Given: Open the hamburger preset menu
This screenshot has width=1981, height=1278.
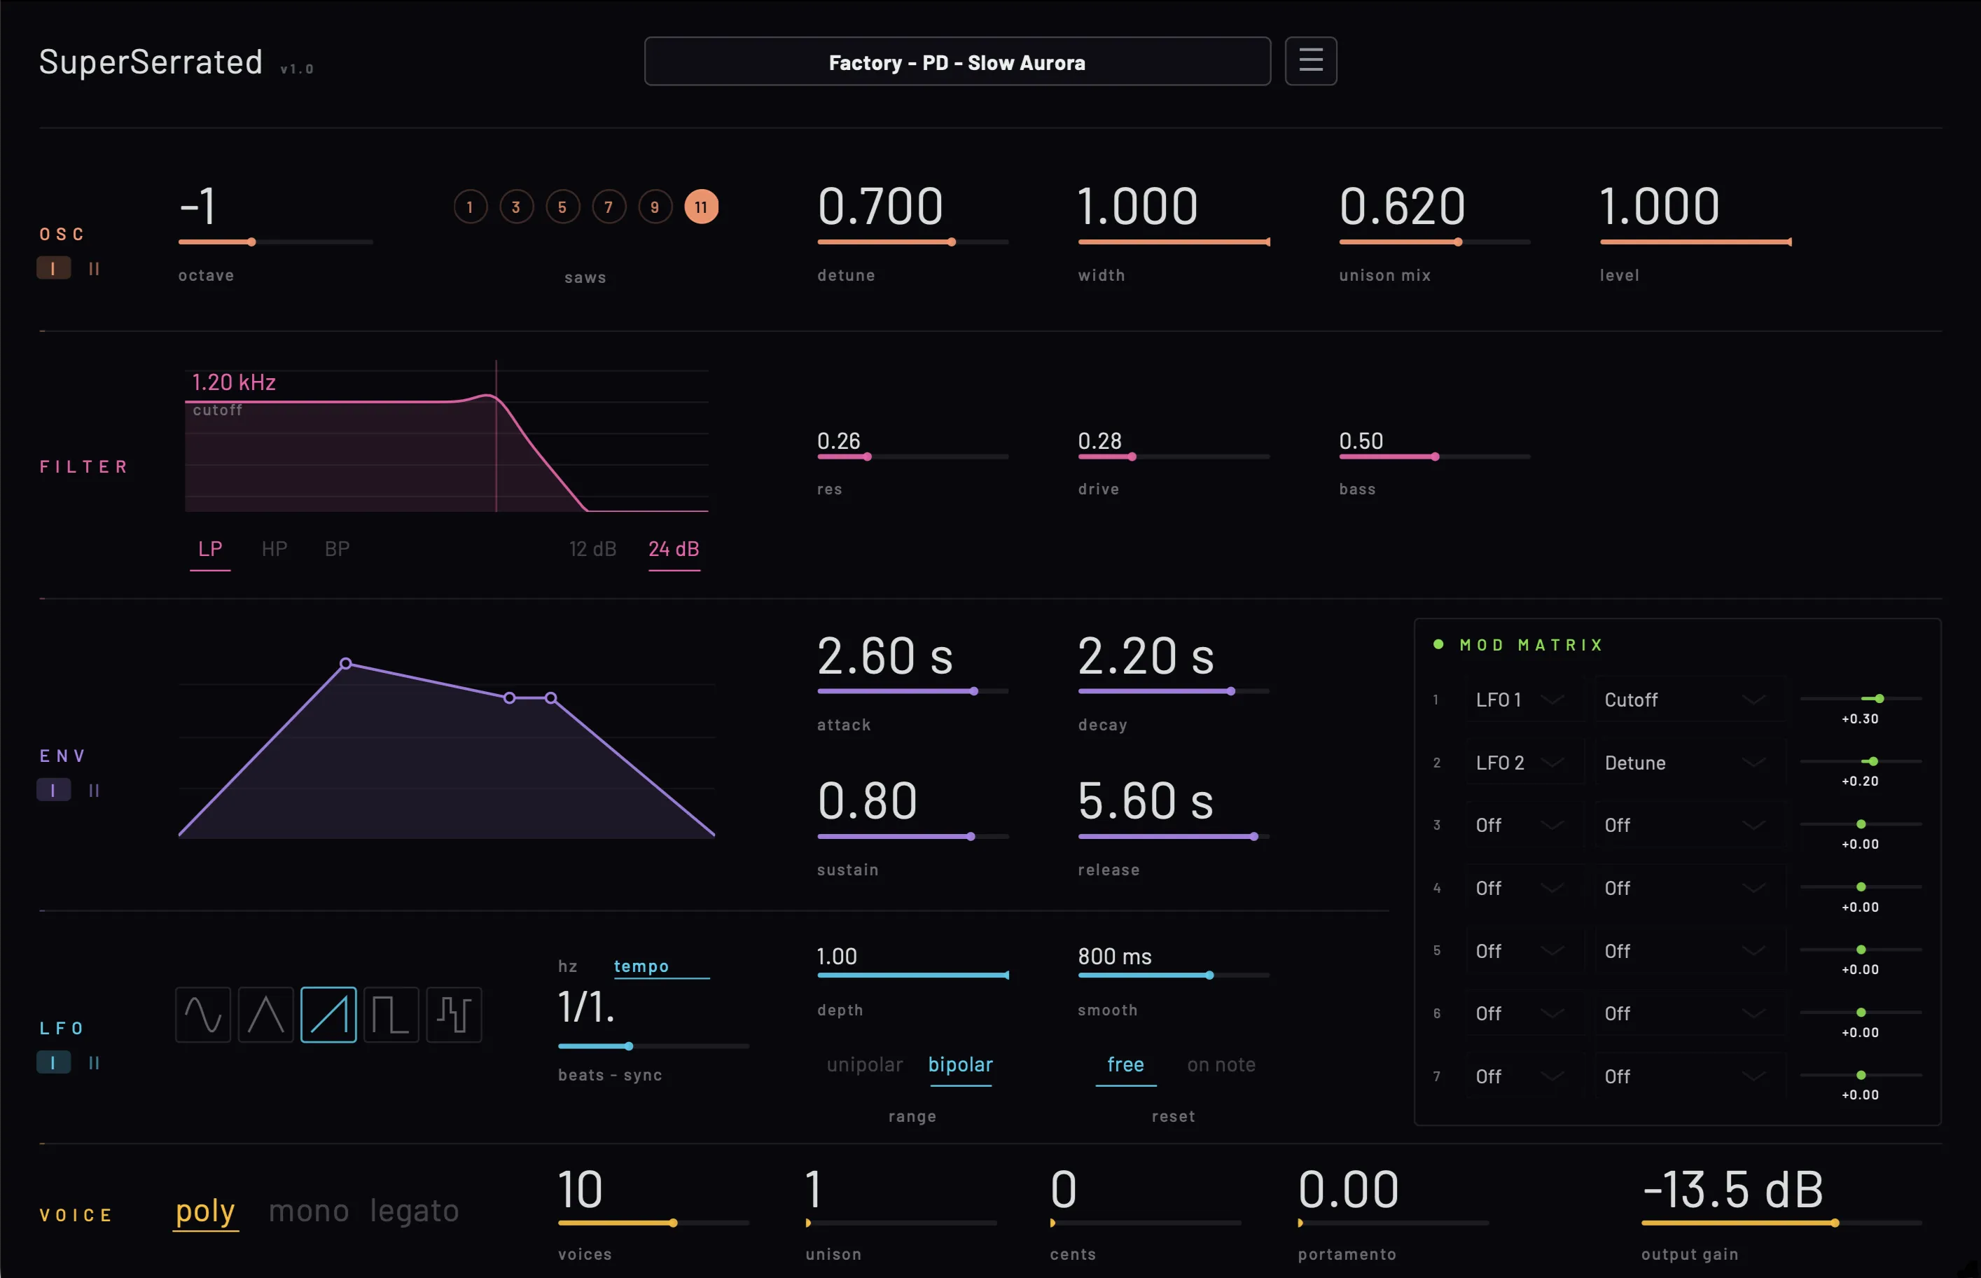Looking at the screenshot, I should [1310, 61].
